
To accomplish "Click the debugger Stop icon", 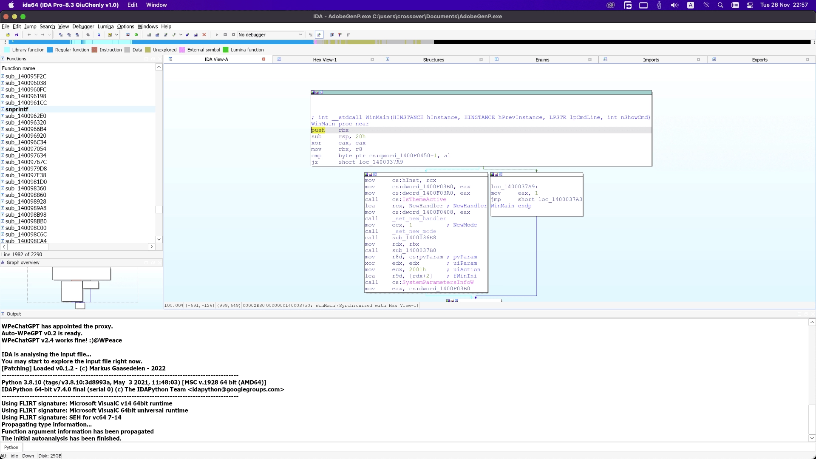I will point(233,35).
